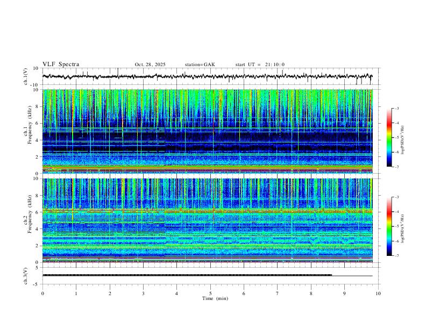Click the "-7" label on ch.1 color bar

(x=396, y=167)
